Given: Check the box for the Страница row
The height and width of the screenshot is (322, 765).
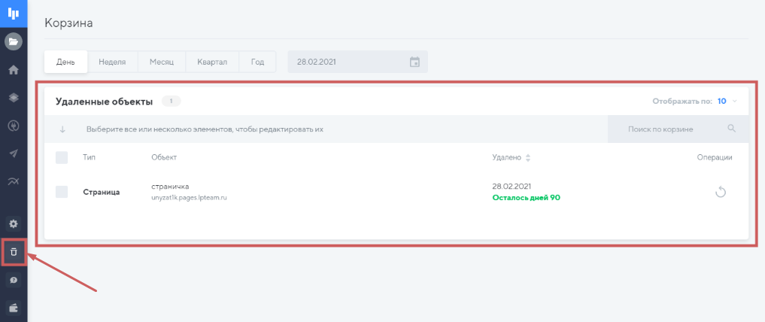Looking at the screenshot, I should (x=62, y=192).
